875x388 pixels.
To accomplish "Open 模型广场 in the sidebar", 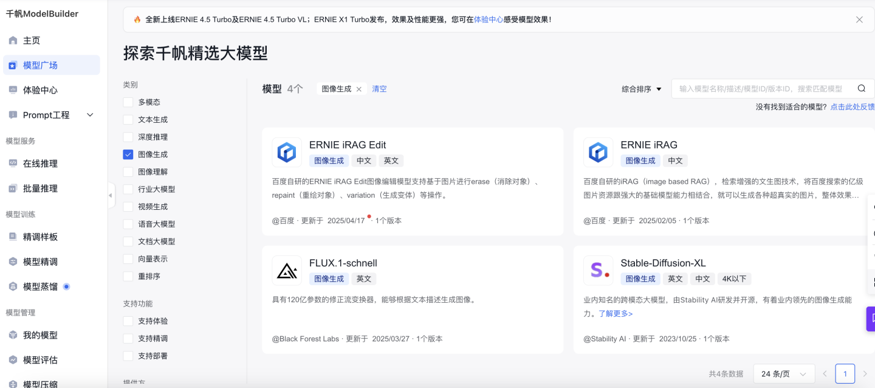I will click(52, 65).
